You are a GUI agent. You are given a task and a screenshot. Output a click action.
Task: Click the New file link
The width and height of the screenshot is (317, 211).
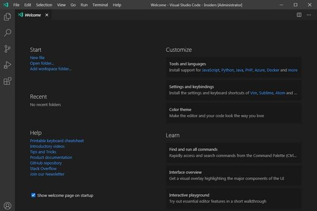coord(37,57)
